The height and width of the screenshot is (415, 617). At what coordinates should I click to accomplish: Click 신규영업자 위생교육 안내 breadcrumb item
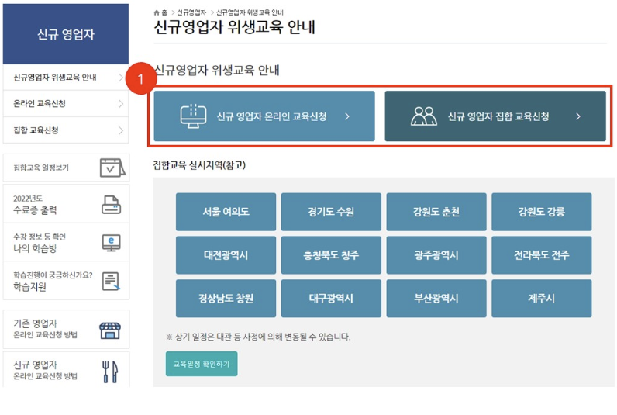point(250,12)
